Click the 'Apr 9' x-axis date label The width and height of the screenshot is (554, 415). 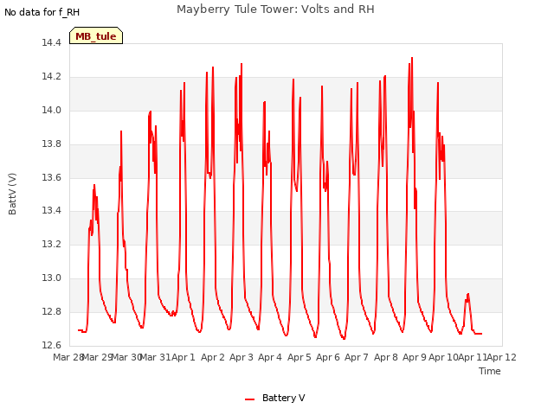pyautogui.click(x=415, y=357)
